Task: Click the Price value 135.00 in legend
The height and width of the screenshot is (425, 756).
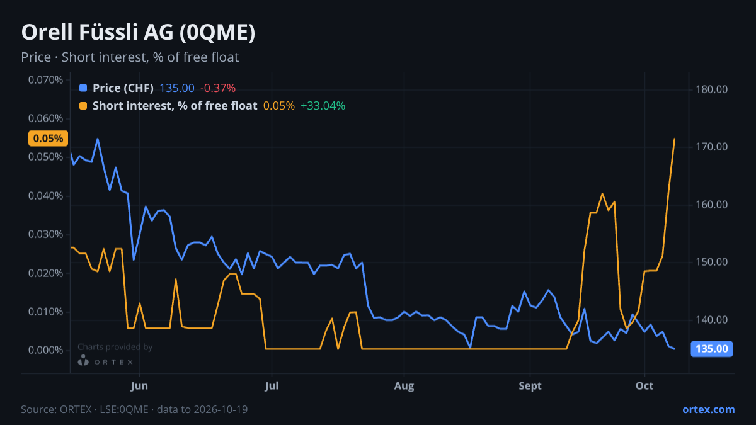Action: pyautogui.click(x=177, y=88)
